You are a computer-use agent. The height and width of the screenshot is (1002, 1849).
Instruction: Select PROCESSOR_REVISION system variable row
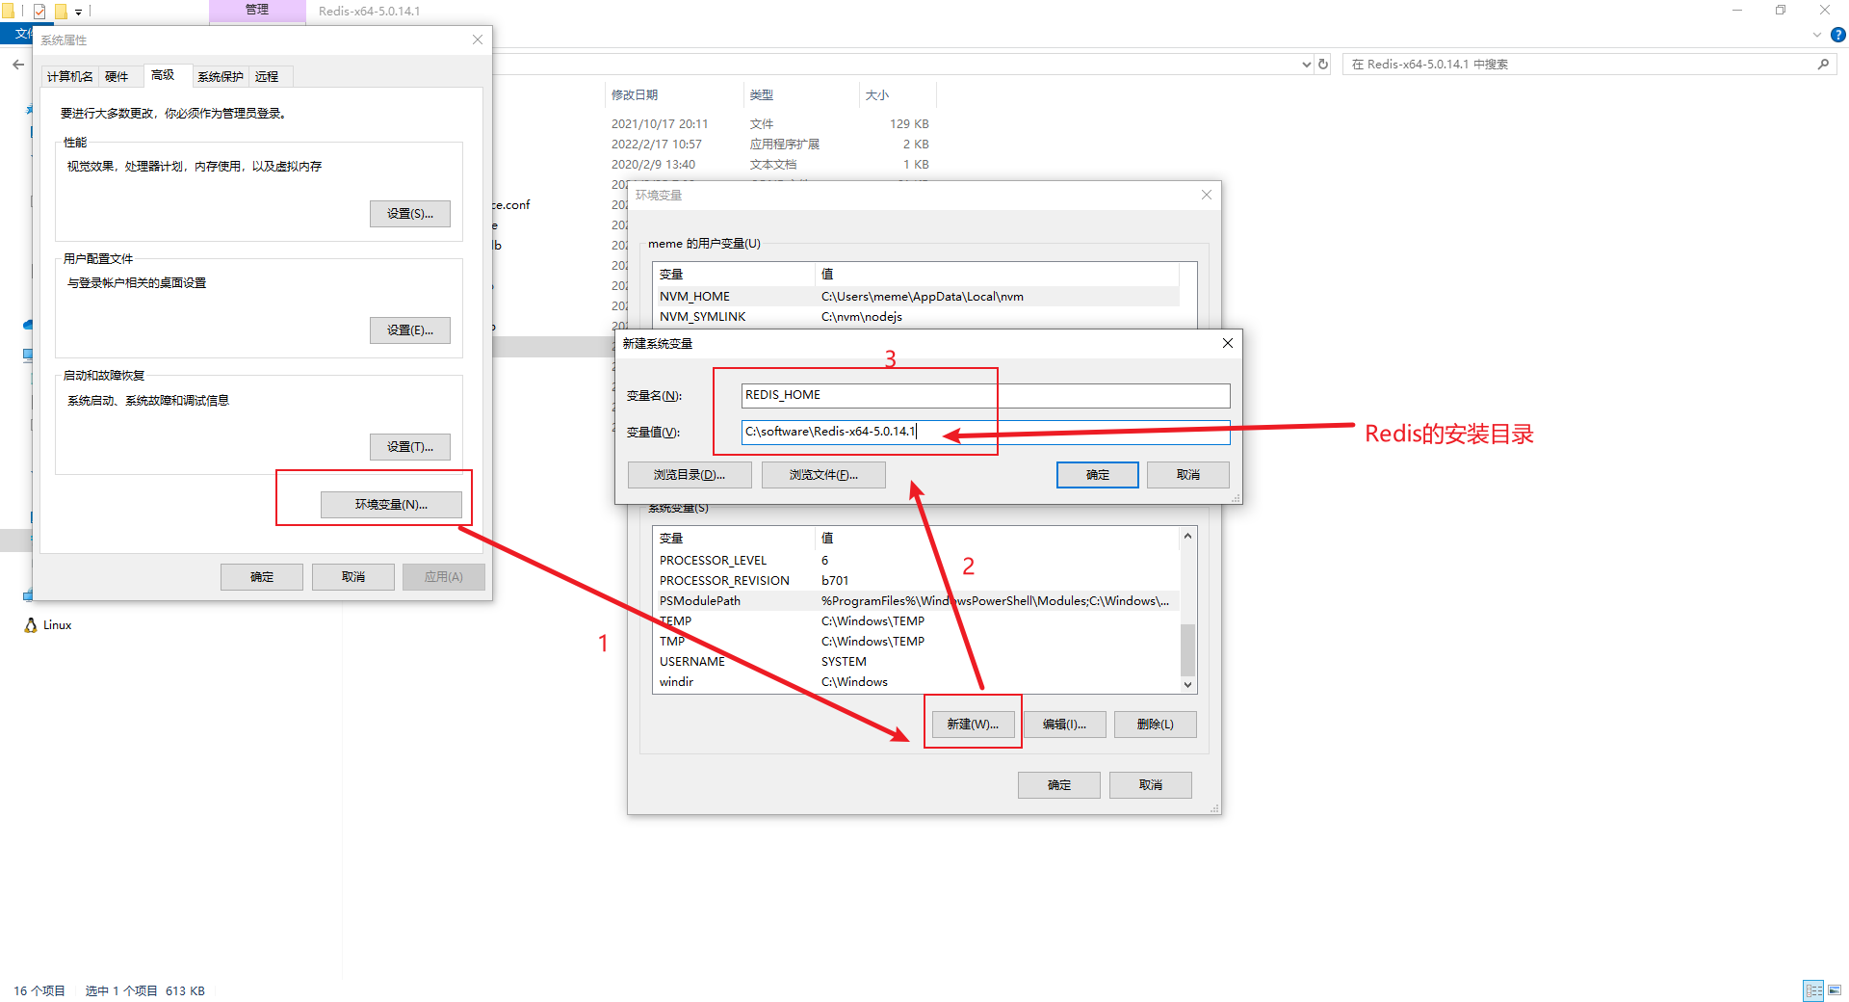pyautogui.click(x=917, y=581)
